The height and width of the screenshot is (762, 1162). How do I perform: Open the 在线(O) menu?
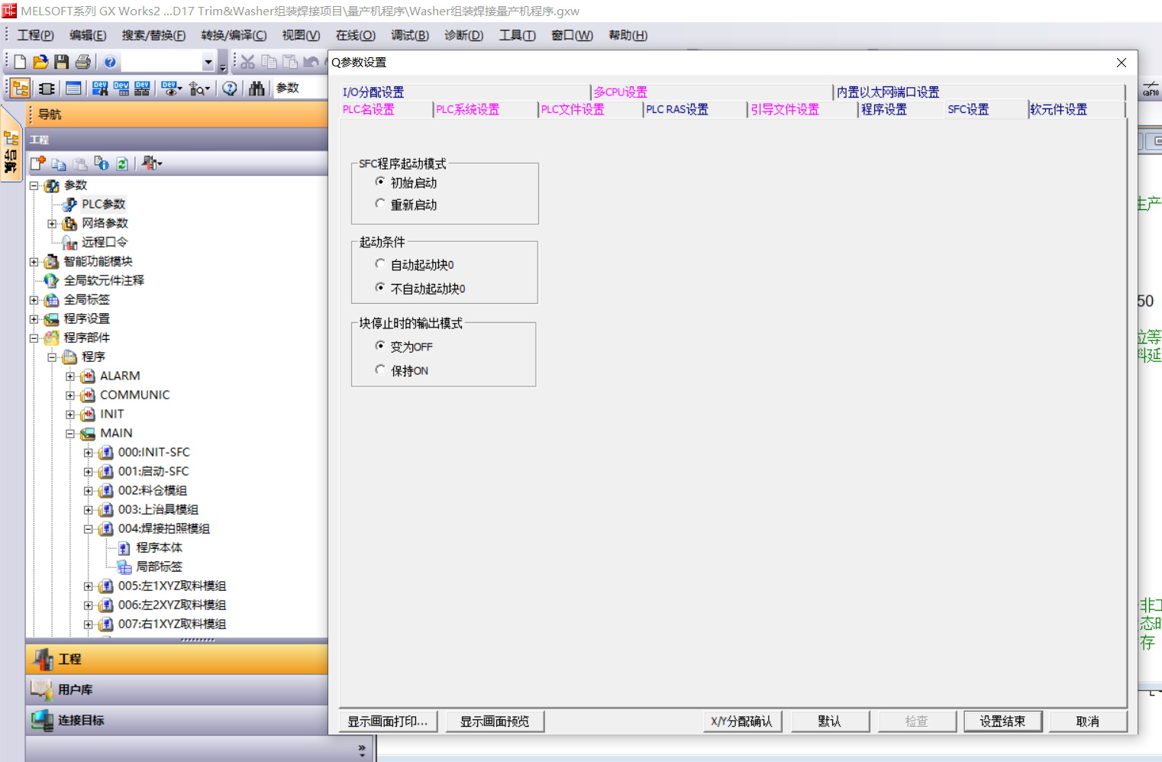pos(355,35)
